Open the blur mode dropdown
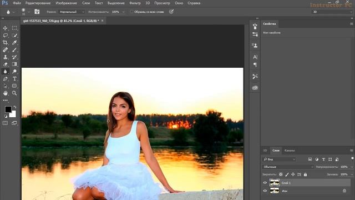Viewport: 355px width, 200px height. coord(72,12)
